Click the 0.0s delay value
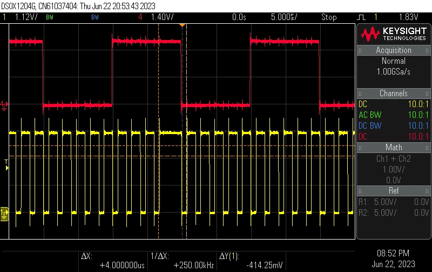 pos(239,17)
